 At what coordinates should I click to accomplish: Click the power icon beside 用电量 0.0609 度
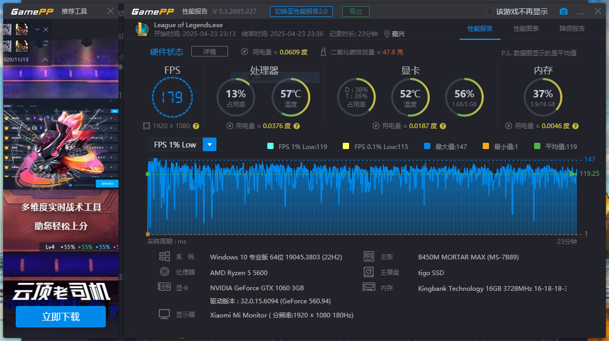point(244,52)
